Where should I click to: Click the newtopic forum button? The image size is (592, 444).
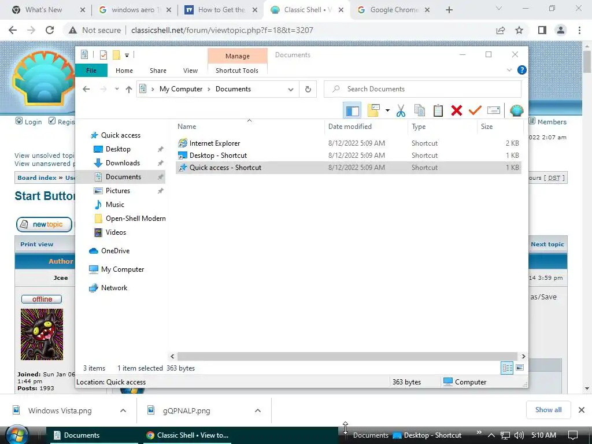coord(44,225)
